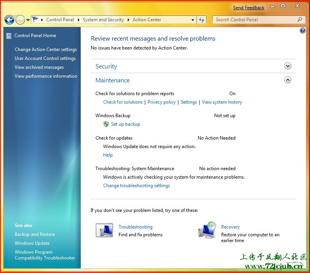The width and height of the screenshot is (310, 273).
Task: Click the magnifier search icon
Action: [300, 20]
